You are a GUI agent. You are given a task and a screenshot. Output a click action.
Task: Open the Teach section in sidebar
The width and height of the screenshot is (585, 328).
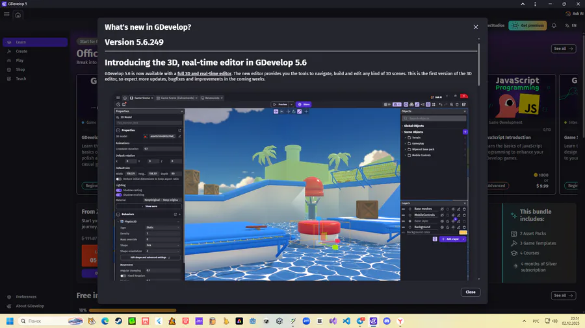35,78
